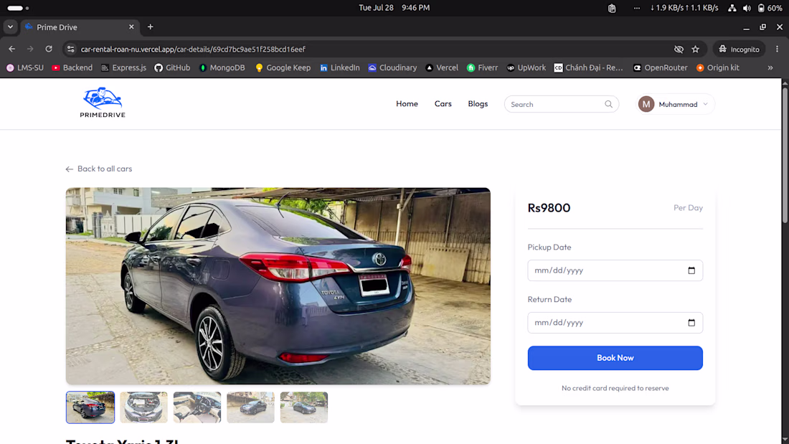The width and height of the screenshot is (789, 444).
Task: Open a new browser tab
Action: [150, 27]
